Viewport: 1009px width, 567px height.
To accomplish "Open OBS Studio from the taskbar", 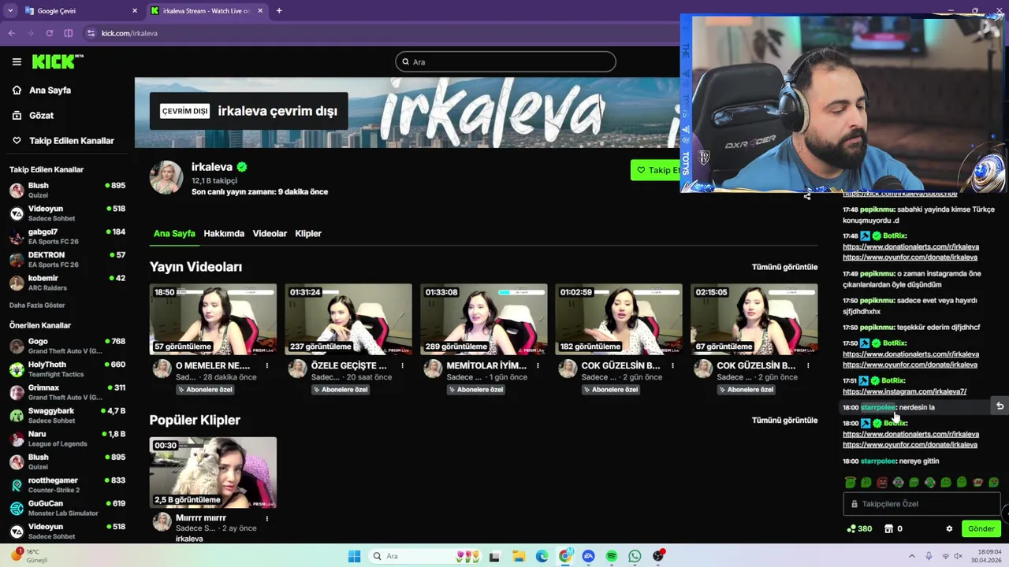I will point(658,556).
